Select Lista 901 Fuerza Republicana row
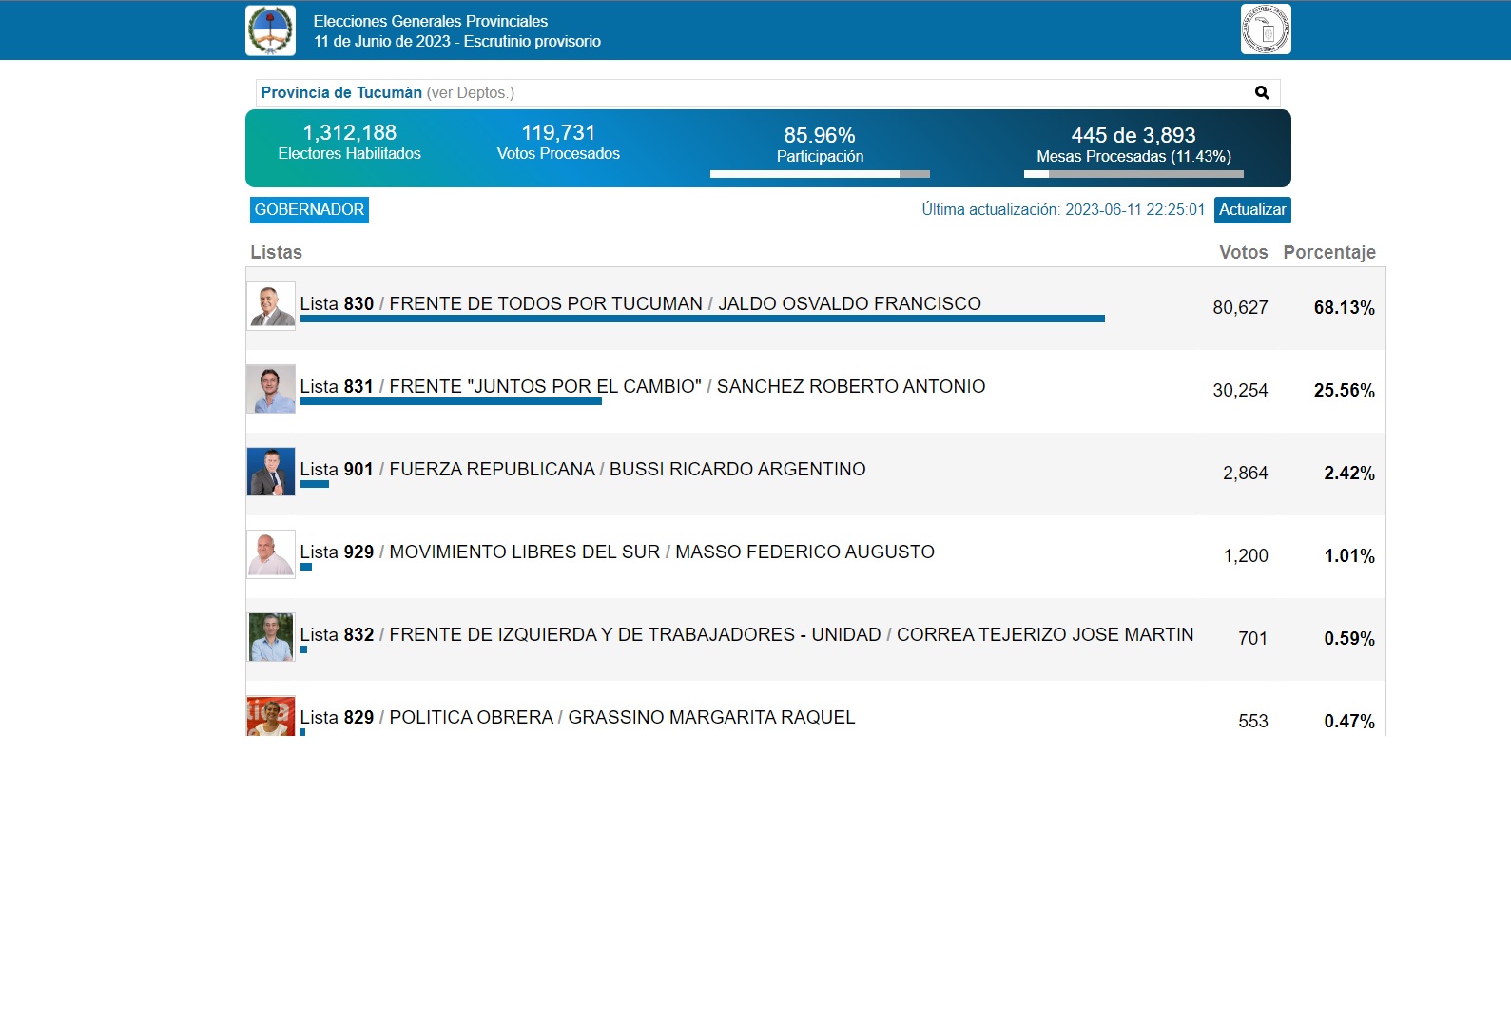The image size is (1511, 1026). point(815,474)
